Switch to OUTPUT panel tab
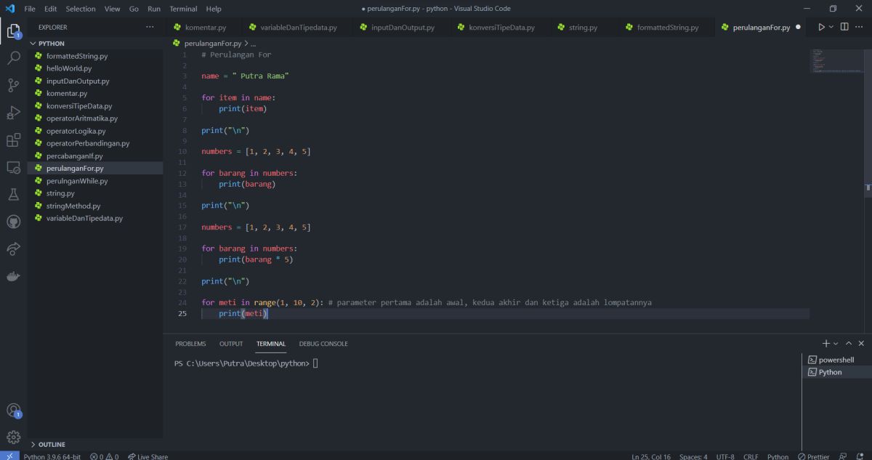Screen dimensions: 872x460 click(231, 344)
